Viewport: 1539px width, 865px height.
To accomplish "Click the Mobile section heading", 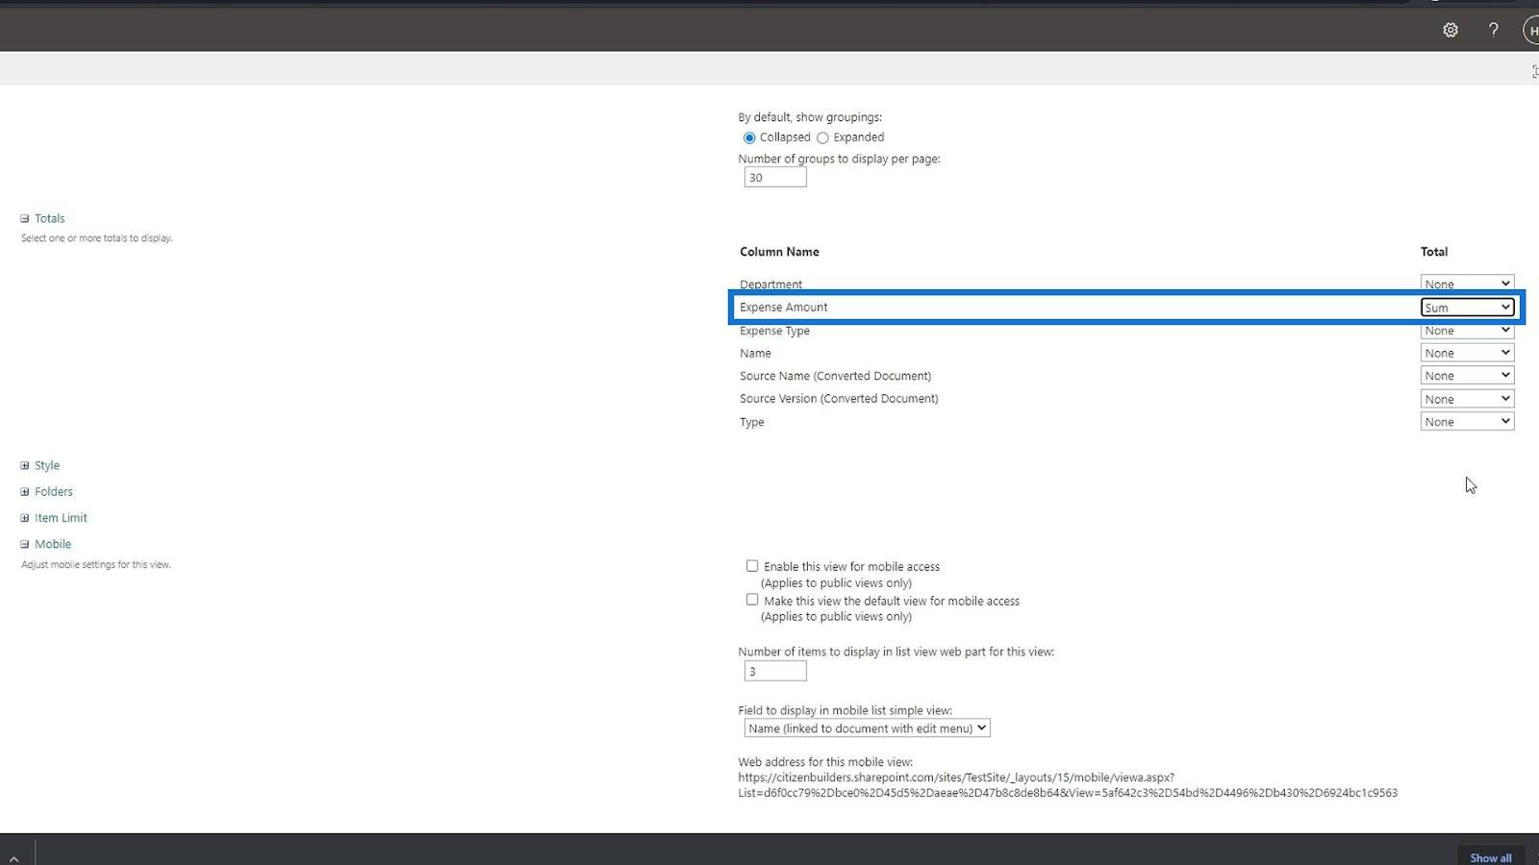I will 53,544.
